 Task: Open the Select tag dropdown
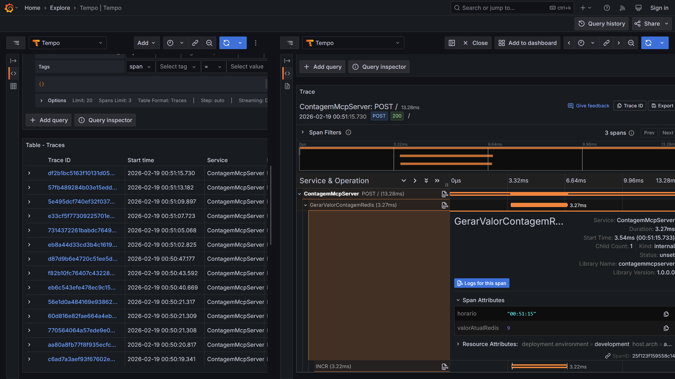[x=178, y=67]
